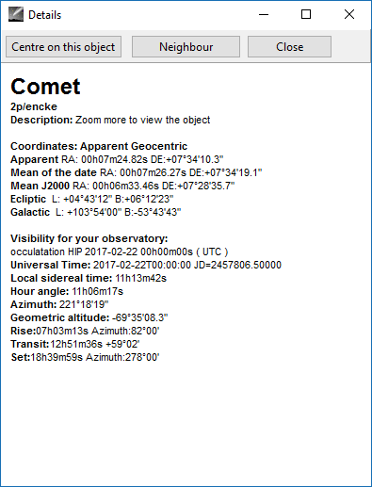Click the Set time line
Screen dimensions: 372x487
coord(85,357)
